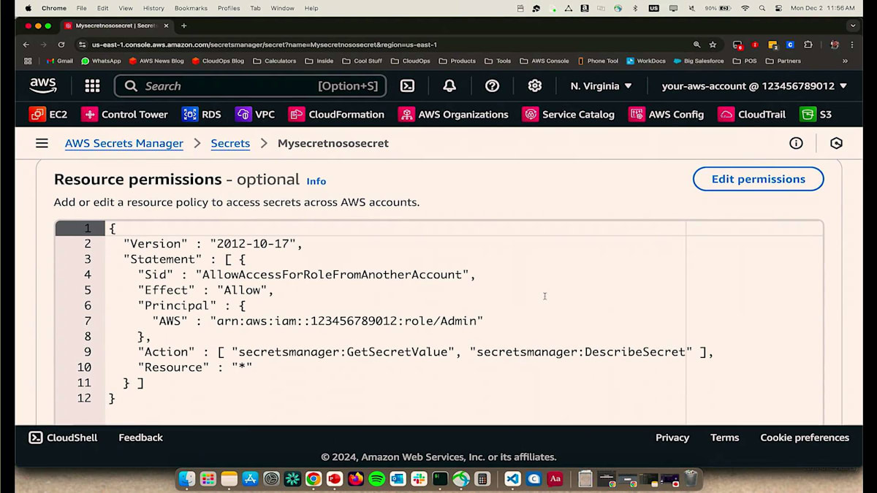The image size is (877, 493).
Task: Open the Gmail bookmark
Action: (59, 61)
